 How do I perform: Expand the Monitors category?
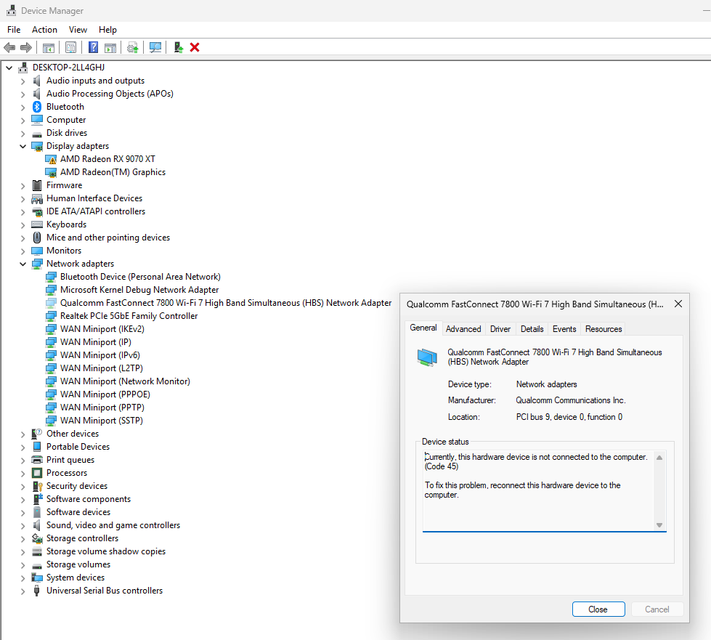[x=23, y=251]
